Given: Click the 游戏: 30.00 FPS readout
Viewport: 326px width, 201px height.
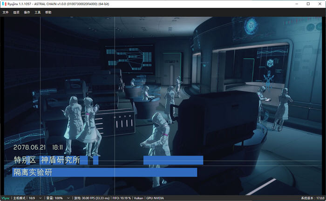Looking at the screenshot, I should point(92,198).
